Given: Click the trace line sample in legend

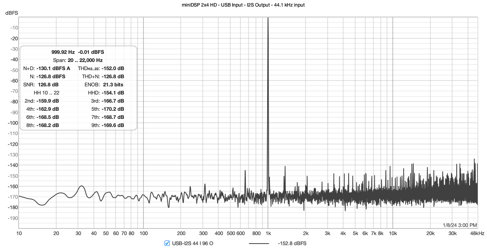Looking at the screenshot, I should 259,244.
